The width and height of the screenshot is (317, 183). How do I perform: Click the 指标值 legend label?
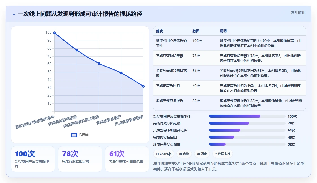coord(83,135)
